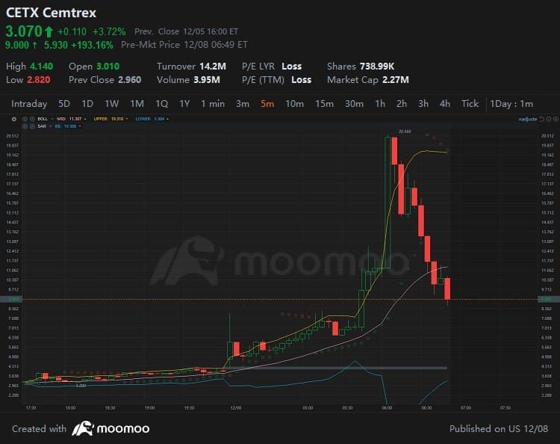
Task: Collapse the indicator legend panel
Action: (13, 119)
